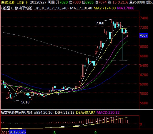This screenshot has height=134, width=153.
Task: Open the box icon before (5,10,20,25,50,240)
Action: click(x=35, y=8)
